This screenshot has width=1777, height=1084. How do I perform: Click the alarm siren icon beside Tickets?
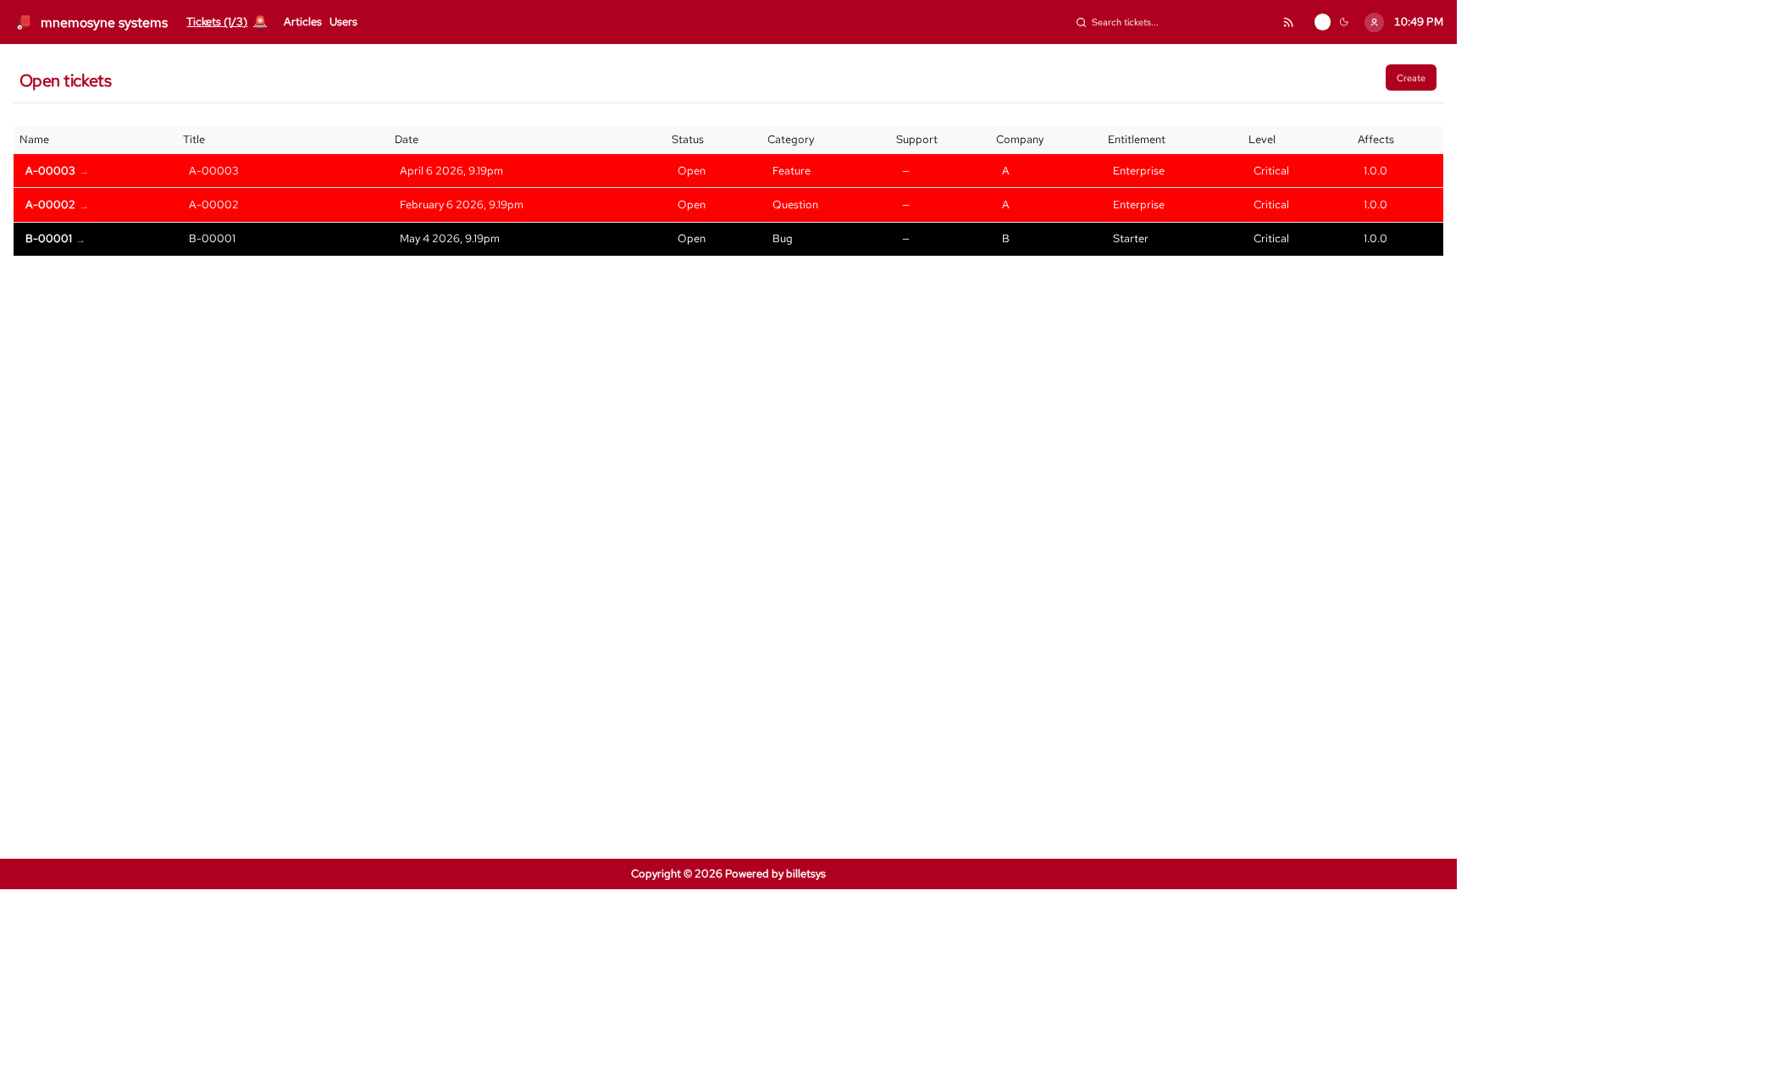[260, 21]
